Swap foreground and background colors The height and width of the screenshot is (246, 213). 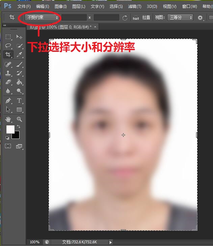[x=19, y=126]
